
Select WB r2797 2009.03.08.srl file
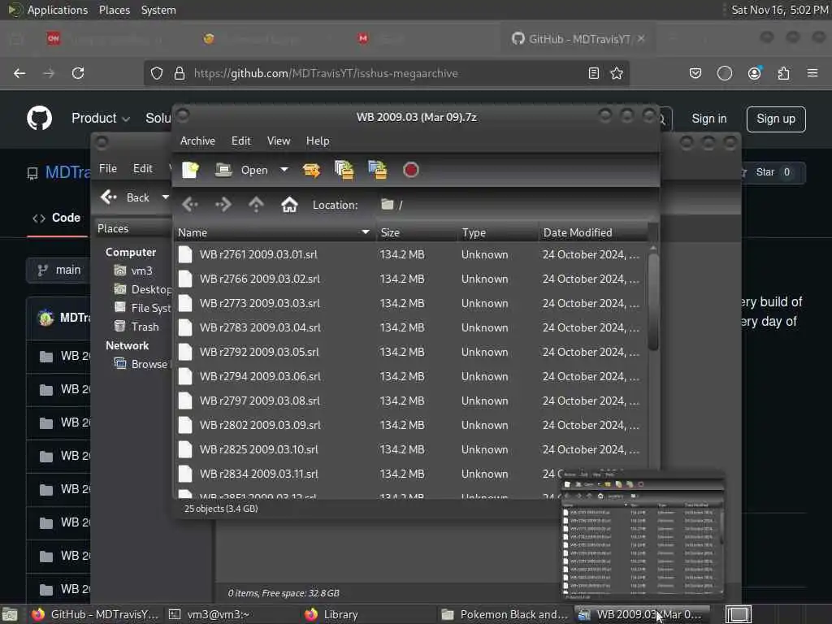[x=410, y=401]
